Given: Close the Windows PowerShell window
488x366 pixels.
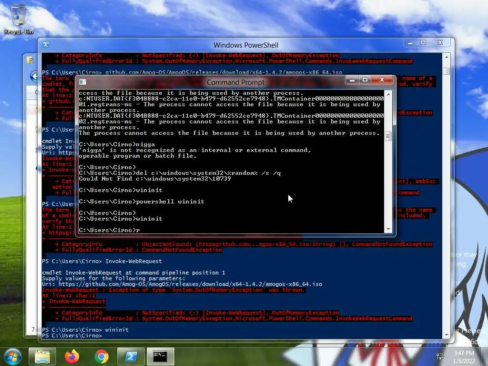Looking at the screenshot, I should (x=440, y=42).
